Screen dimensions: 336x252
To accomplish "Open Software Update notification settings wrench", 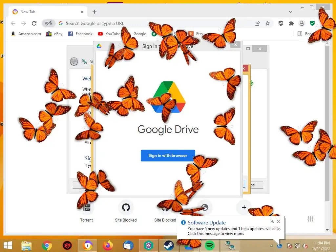I will [272, 221].
